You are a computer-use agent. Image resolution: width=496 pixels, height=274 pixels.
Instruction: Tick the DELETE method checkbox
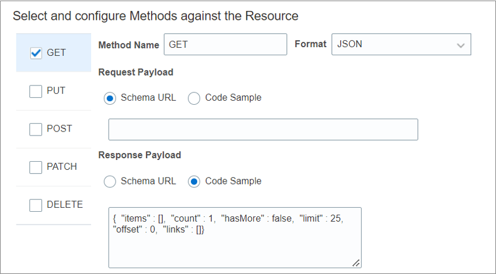[x=36, y=205]
